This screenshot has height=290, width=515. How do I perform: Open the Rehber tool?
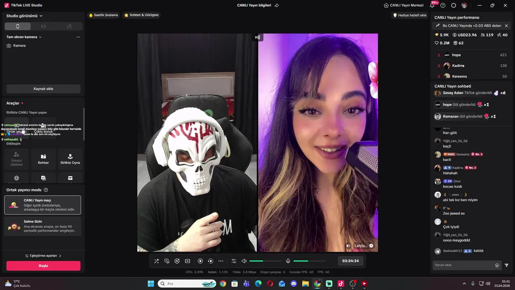43,159
